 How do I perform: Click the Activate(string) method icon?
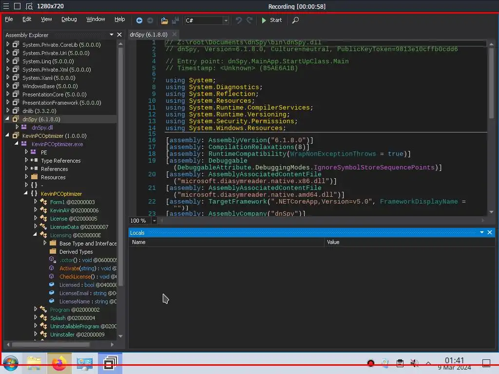[x=52, y=268]
